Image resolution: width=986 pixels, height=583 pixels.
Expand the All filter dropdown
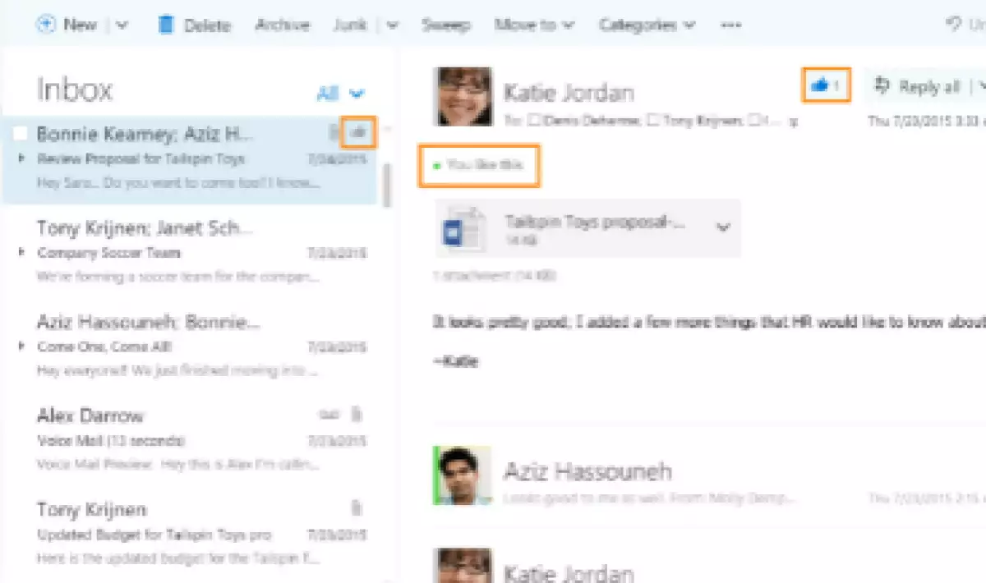[x=357, y=94]
